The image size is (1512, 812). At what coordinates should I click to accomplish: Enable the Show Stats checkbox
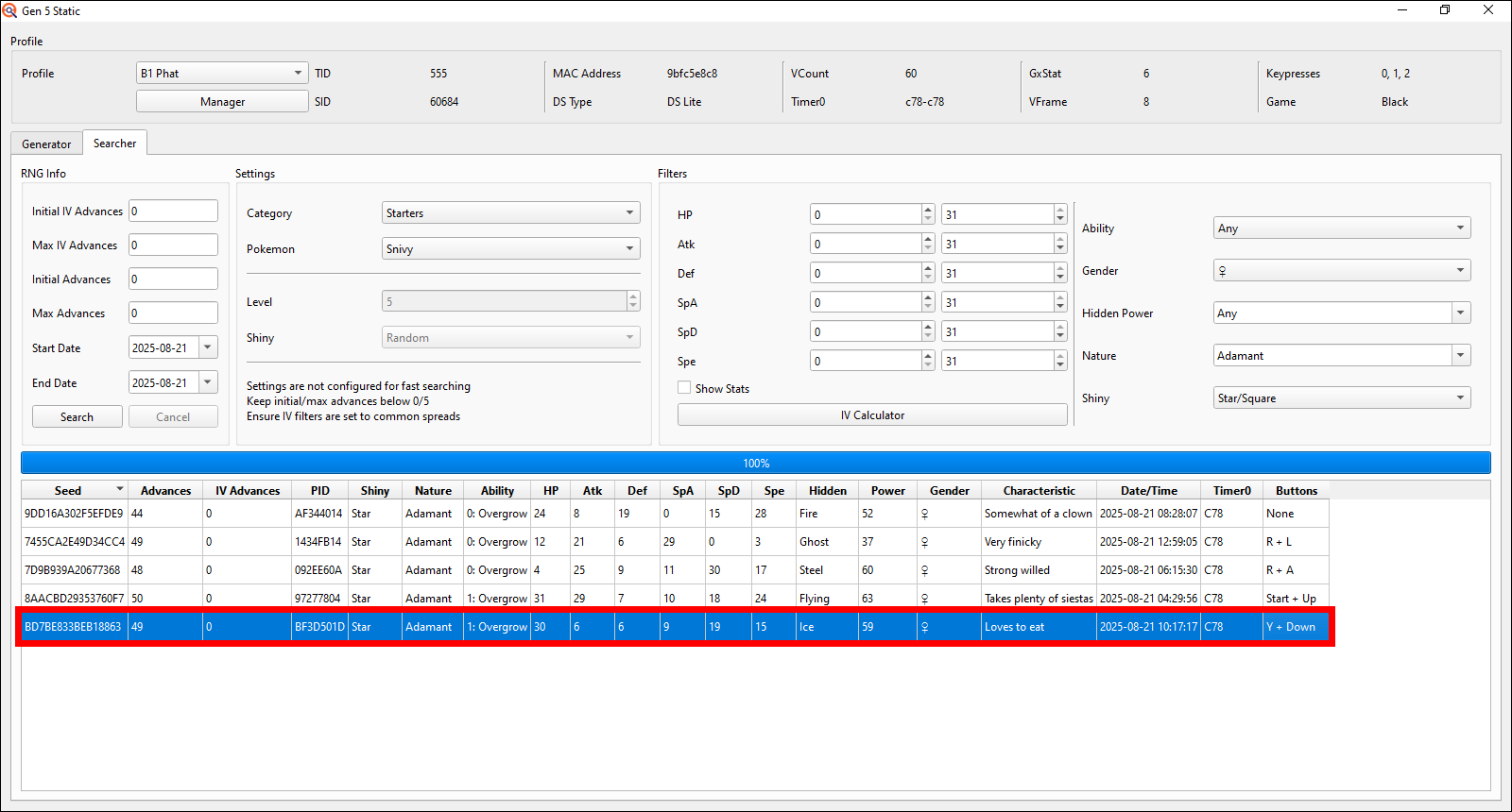tap(684, 388)
